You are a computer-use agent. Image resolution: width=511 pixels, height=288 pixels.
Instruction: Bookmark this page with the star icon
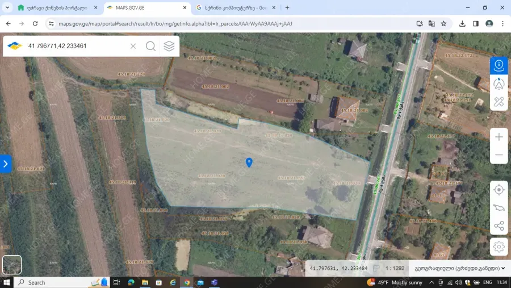(x=443, y=24)
